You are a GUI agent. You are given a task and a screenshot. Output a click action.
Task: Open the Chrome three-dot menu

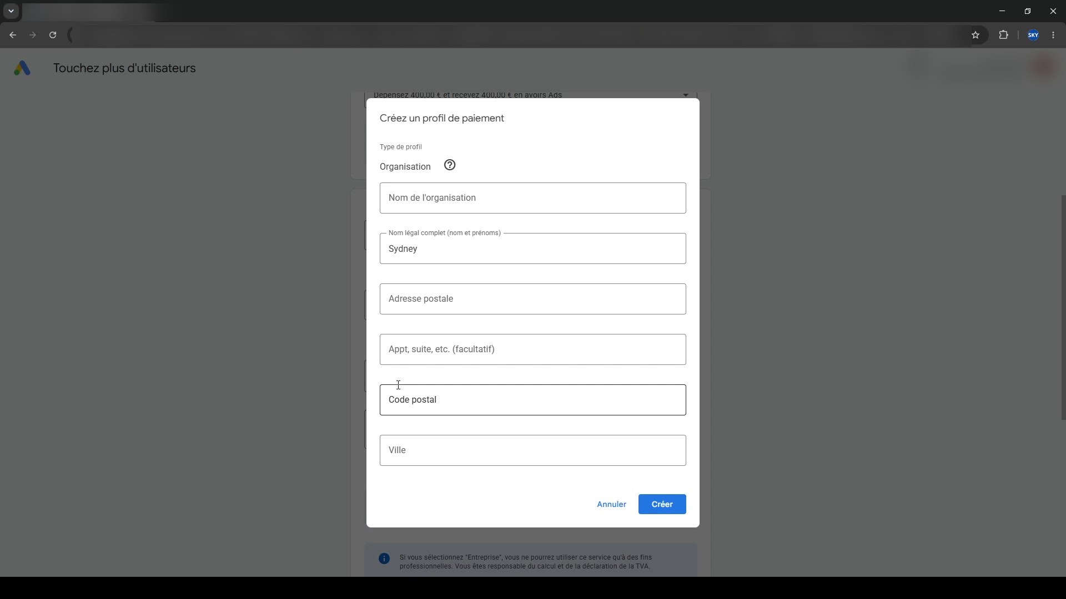[1053, 35]
